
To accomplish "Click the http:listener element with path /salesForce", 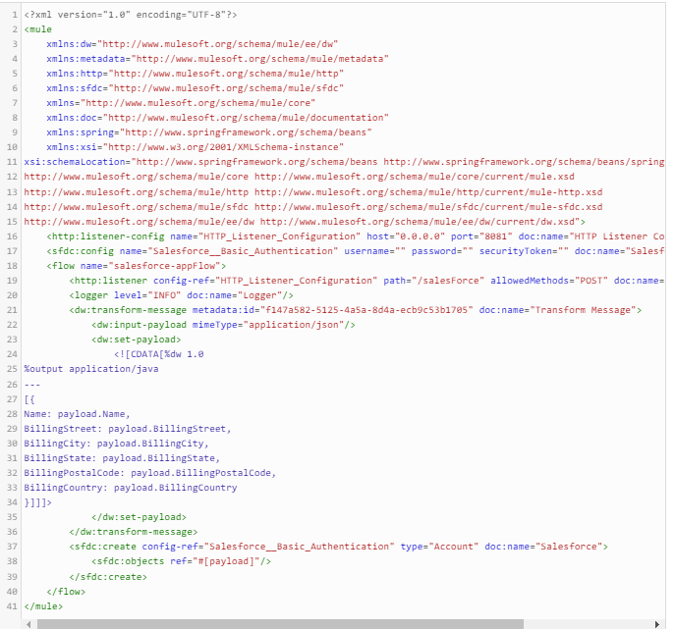I will [366, 281].
